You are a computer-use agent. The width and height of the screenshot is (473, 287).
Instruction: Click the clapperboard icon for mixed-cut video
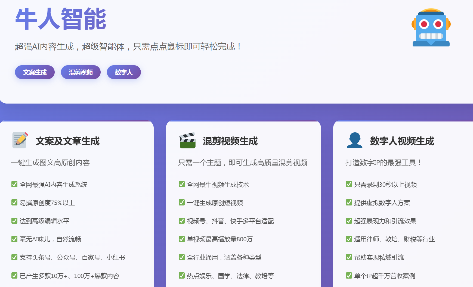(187, 140)
